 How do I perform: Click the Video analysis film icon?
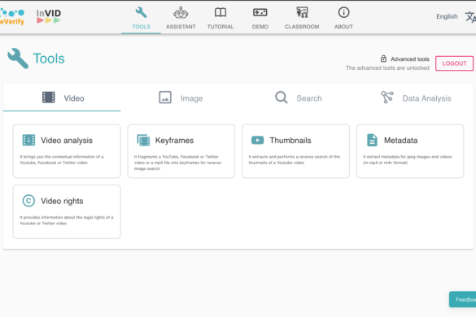tap(28, 140)
